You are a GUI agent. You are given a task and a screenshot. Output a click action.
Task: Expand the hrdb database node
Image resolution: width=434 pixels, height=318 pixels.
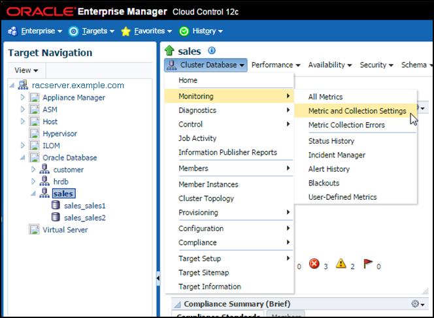(33, 182)
